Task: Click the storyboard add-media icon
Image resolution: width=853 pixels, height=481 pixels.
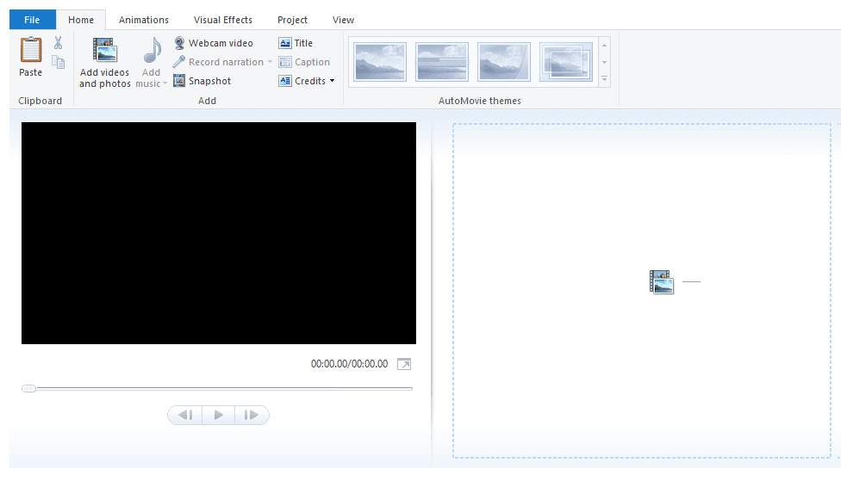Action: pyautogui.click(x=662, y=282)
